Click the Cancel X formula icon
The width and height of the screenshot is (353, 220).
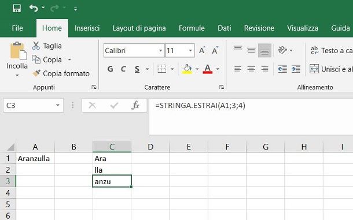pyautogui.click(x=92, y=105)
